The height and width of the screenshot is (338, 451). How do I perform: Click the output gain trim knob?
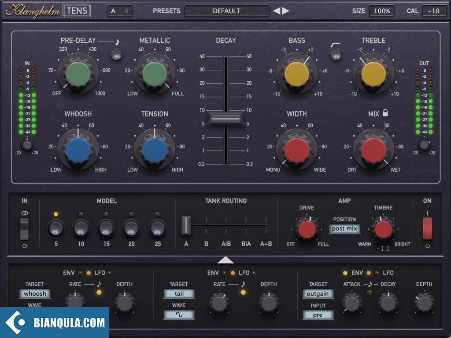[x=424, y=145]
